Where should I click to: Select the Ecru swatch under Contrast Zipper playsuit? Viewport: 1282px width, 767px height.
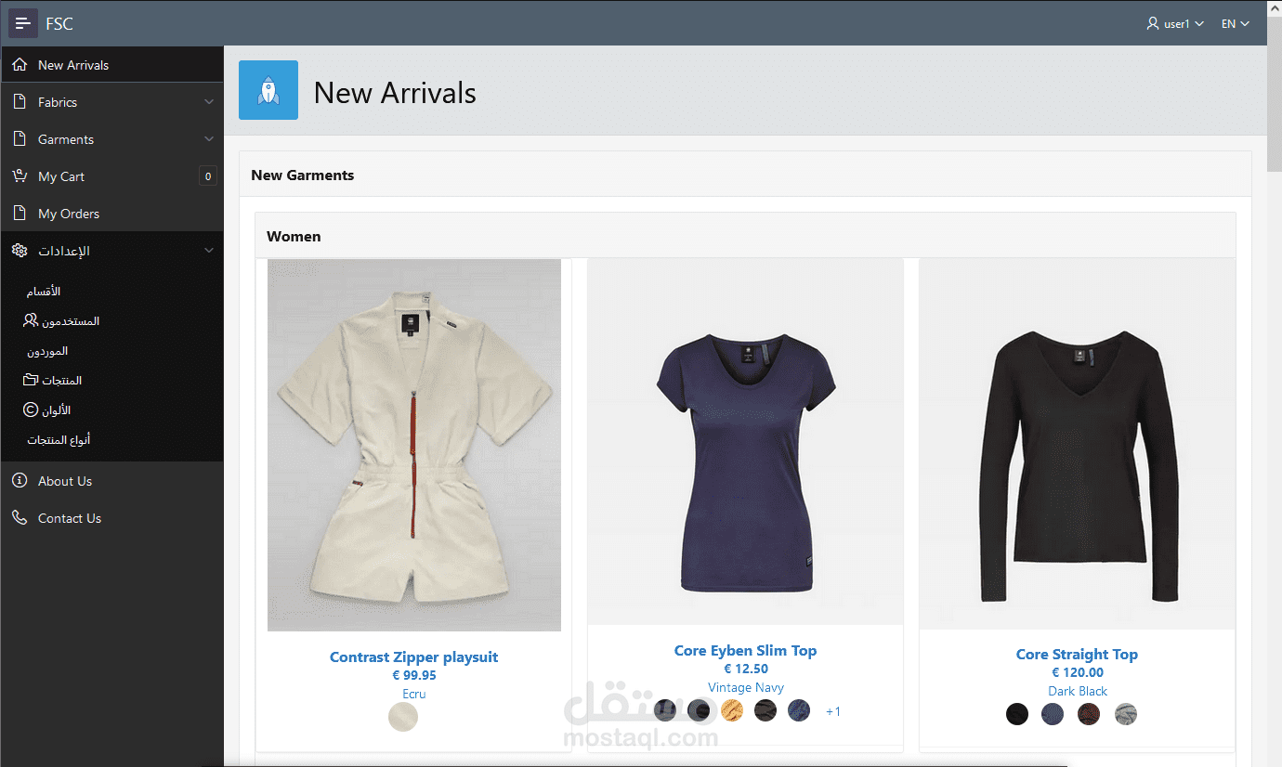(x=403, y=717)
